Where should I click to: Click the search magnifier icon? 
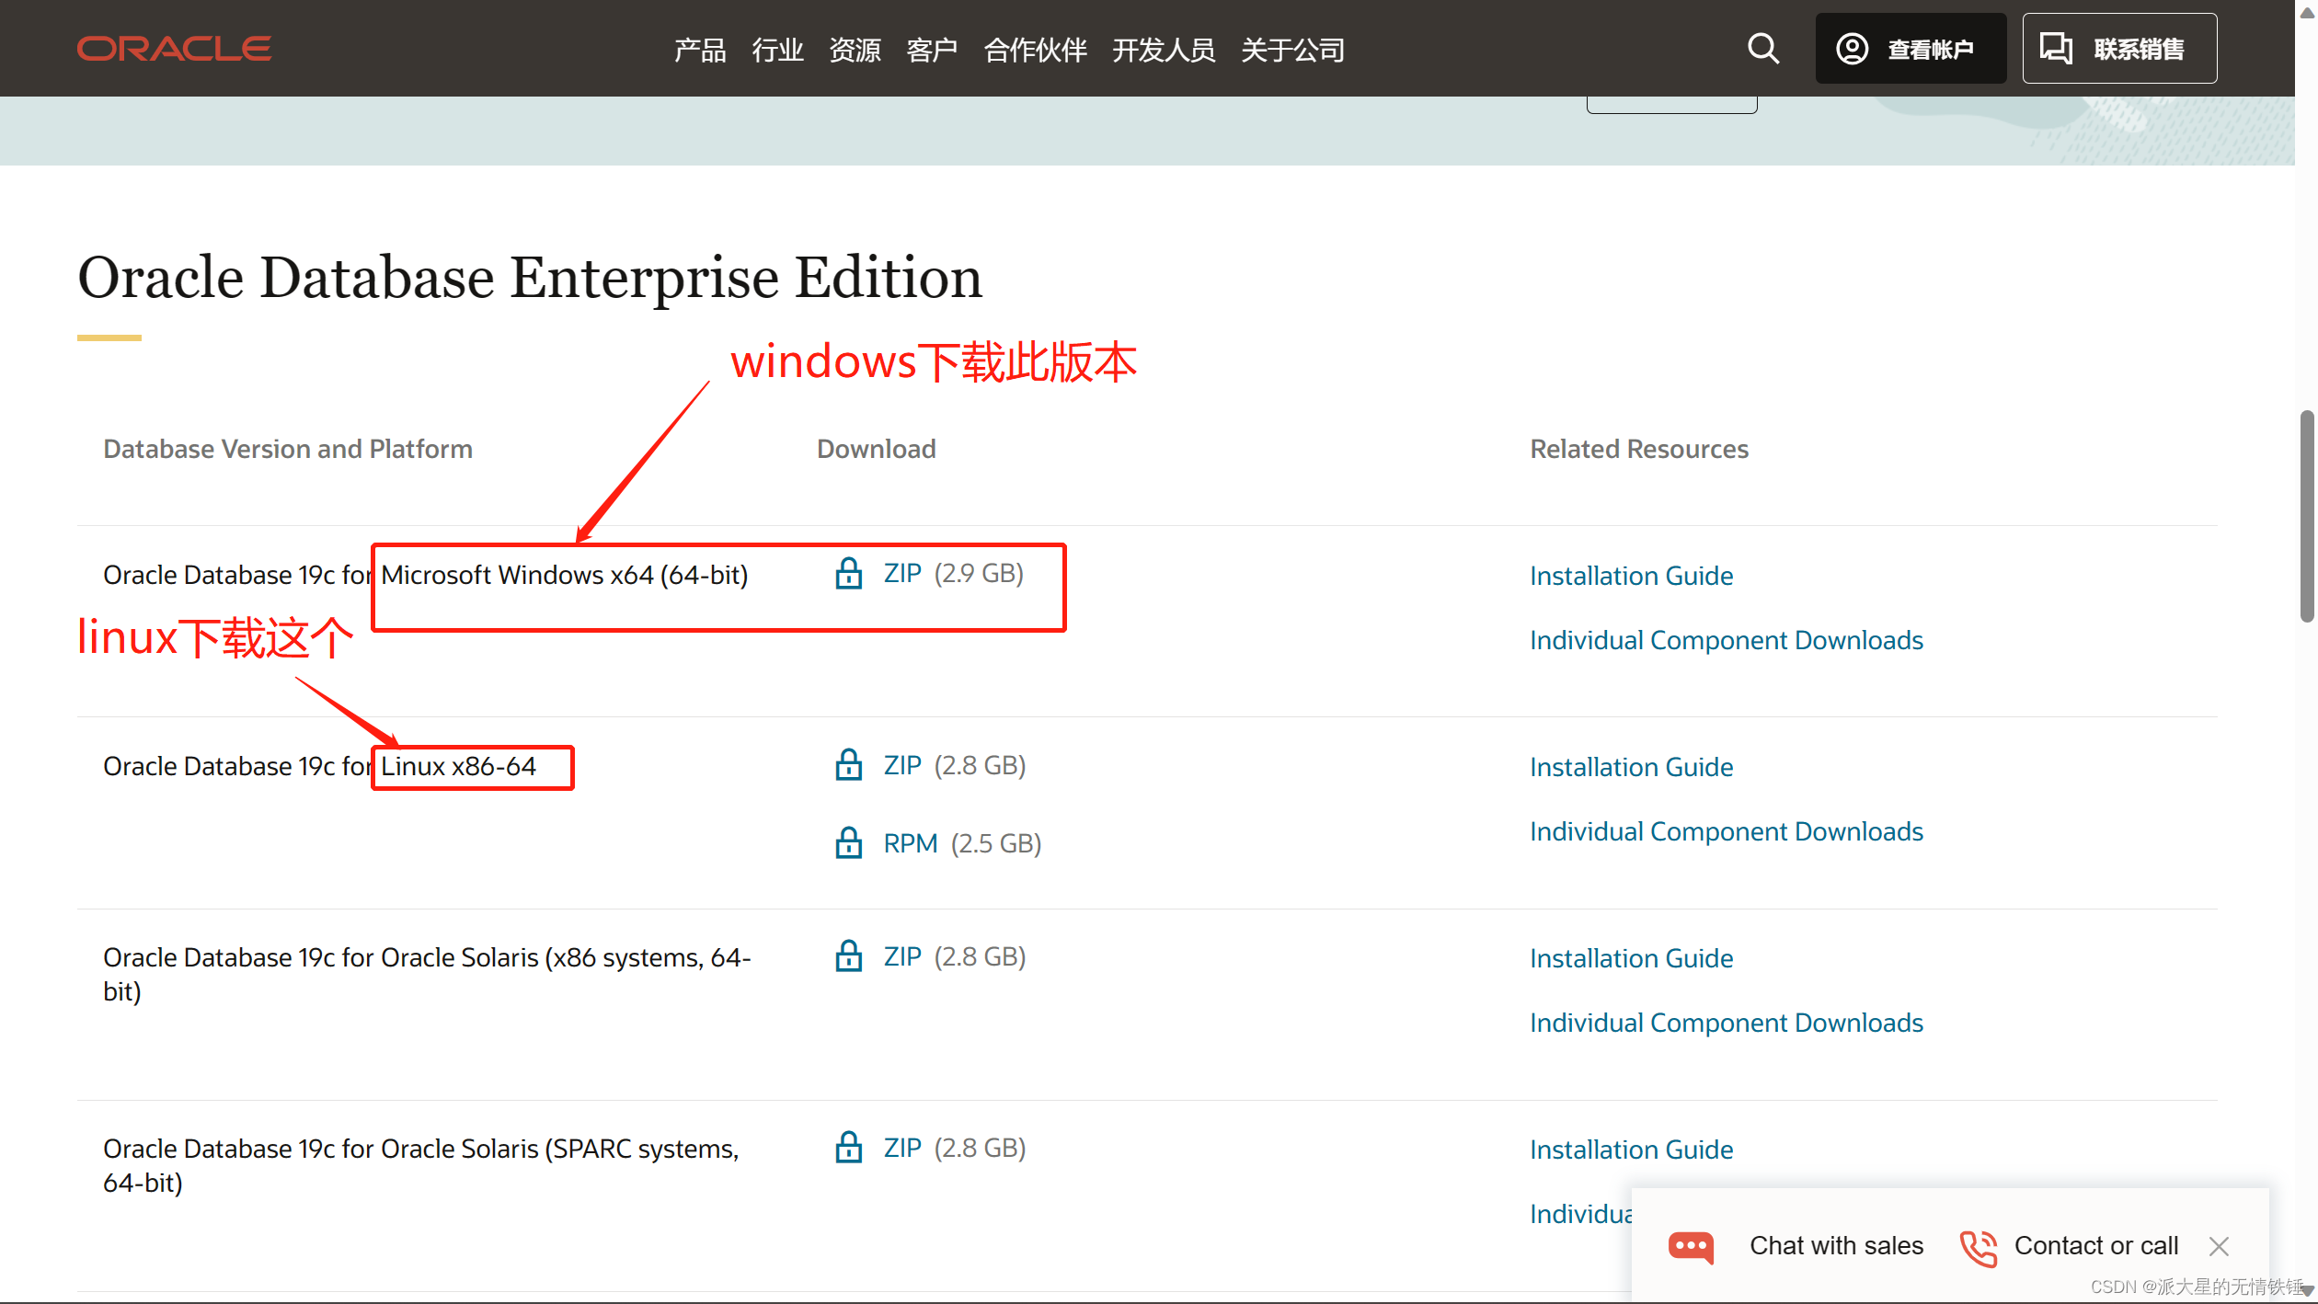coord(1763,48)
